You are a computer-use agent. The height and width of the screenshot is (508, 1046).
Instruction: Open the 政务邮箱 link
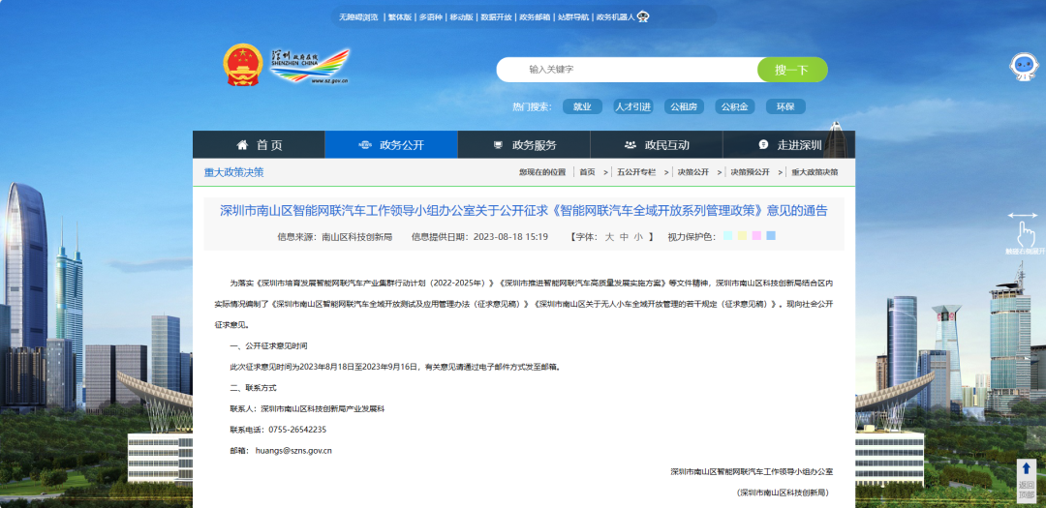pyautogui.click(x=535, y=17)
